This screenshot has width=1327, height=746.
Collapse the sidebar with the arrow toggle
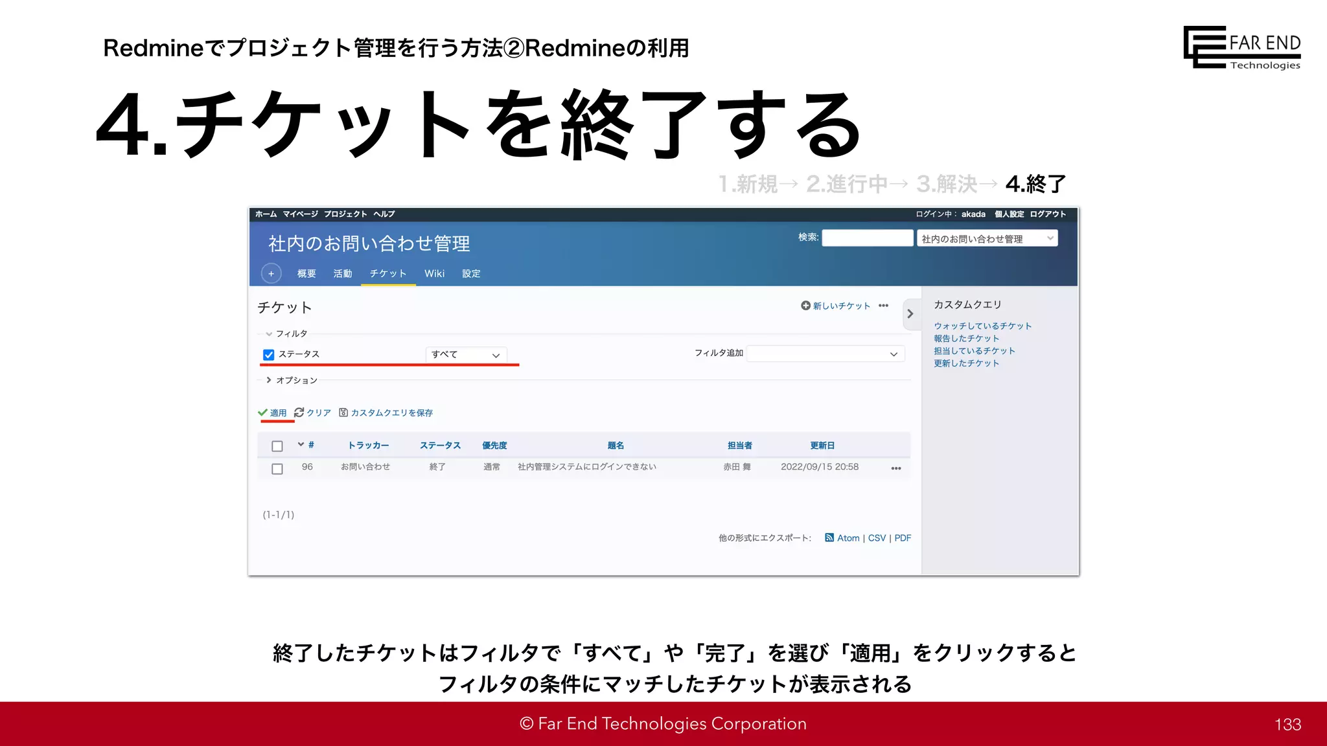[910, 313]
